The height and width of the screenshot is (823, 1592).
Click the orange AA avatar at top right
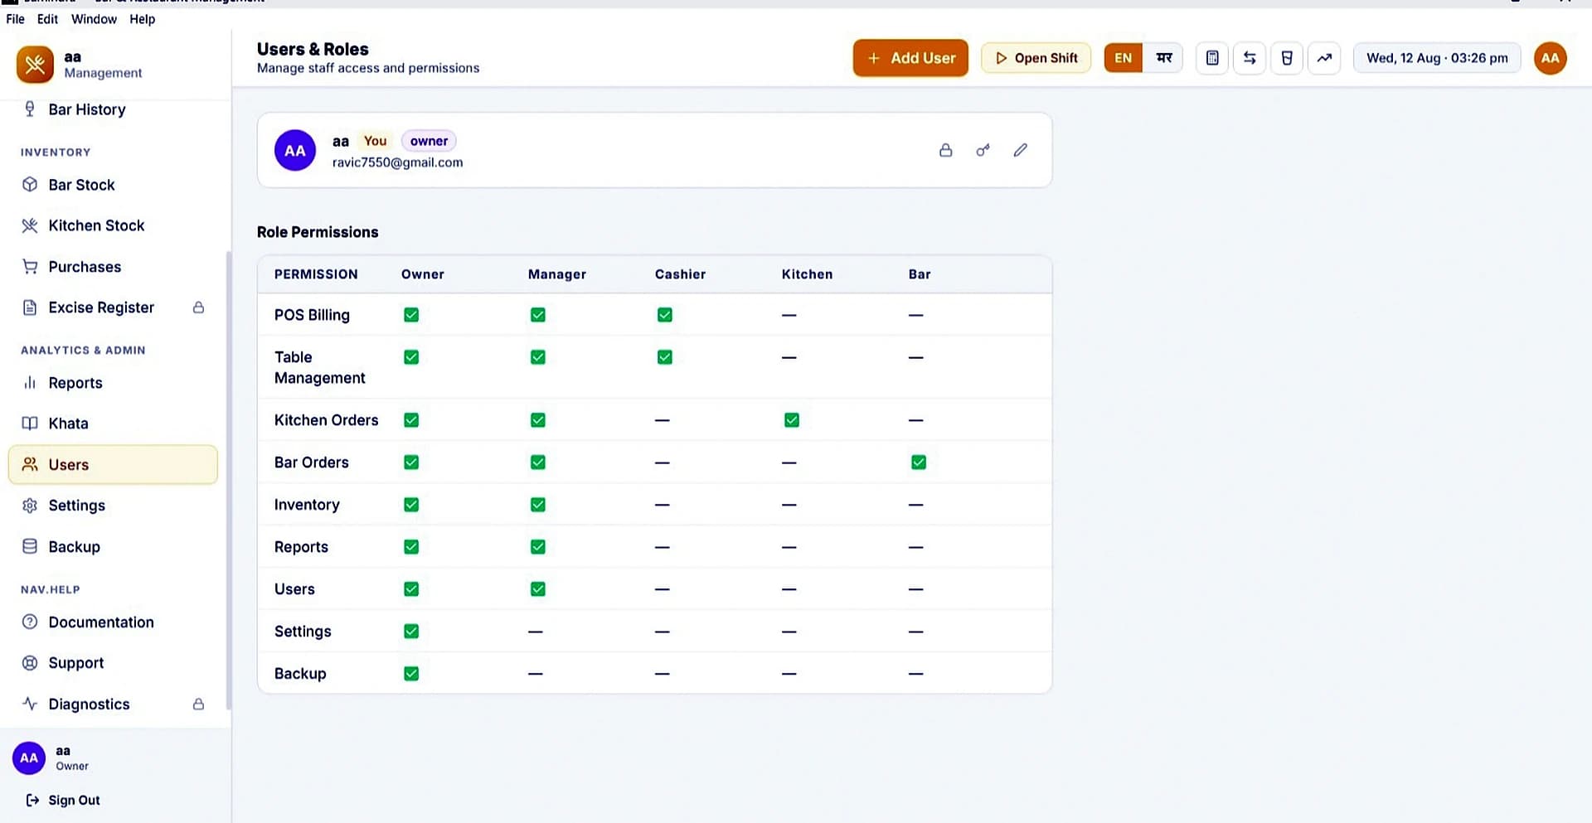coord(1550,58)
